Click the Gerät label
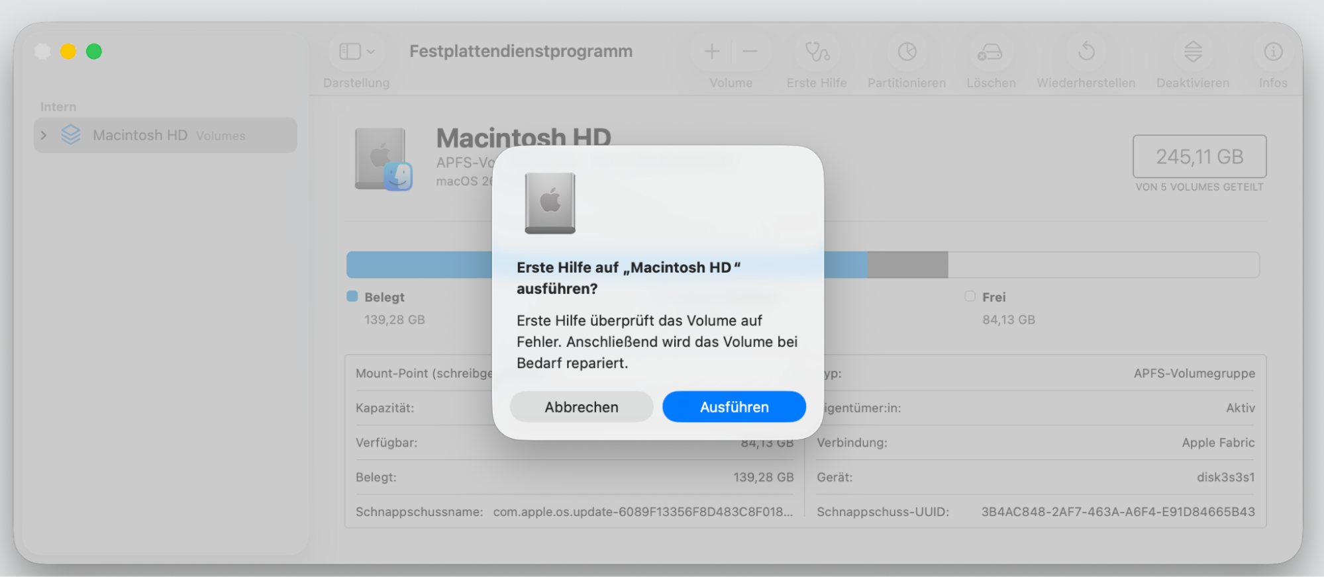The image size is (1324, 577). [835, 477]
